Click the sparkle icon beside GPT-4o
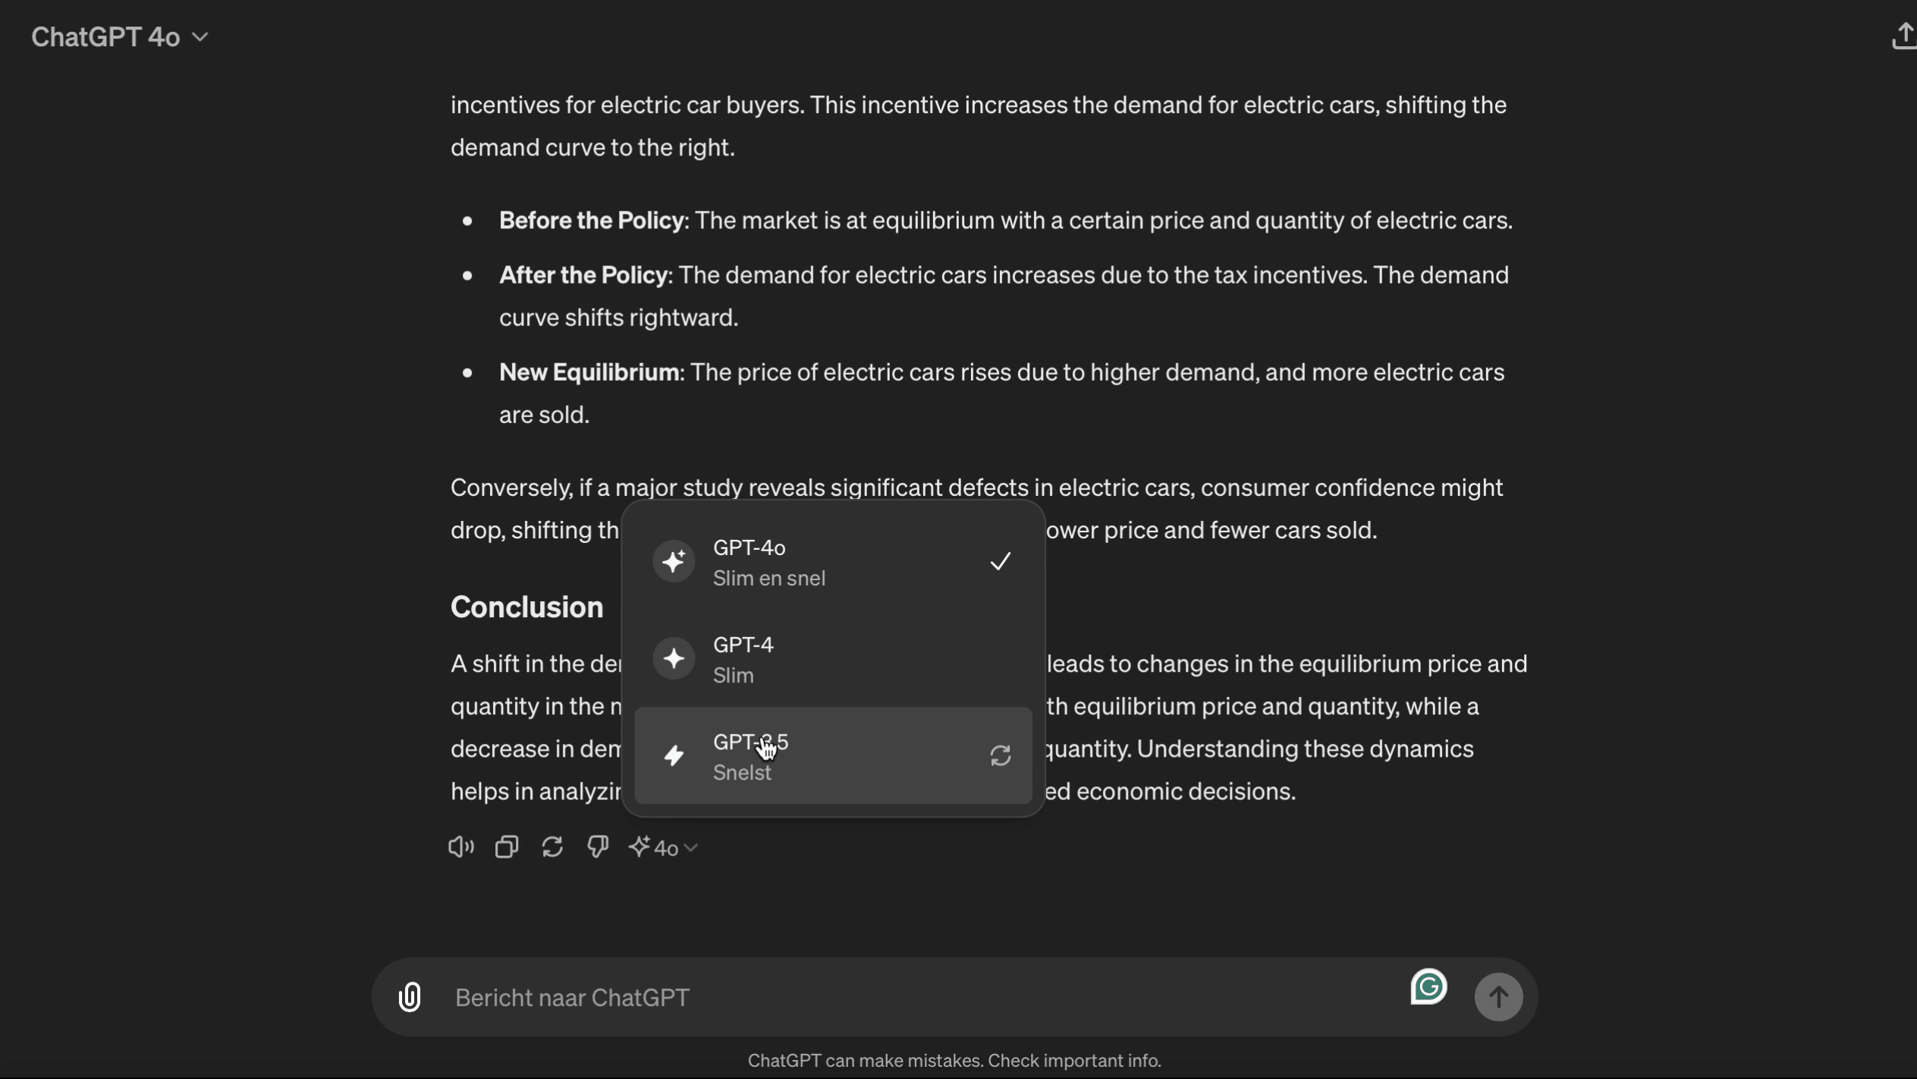This screenshot has width=1917, height=1079. pyautogui.click(x=674, y=562)
